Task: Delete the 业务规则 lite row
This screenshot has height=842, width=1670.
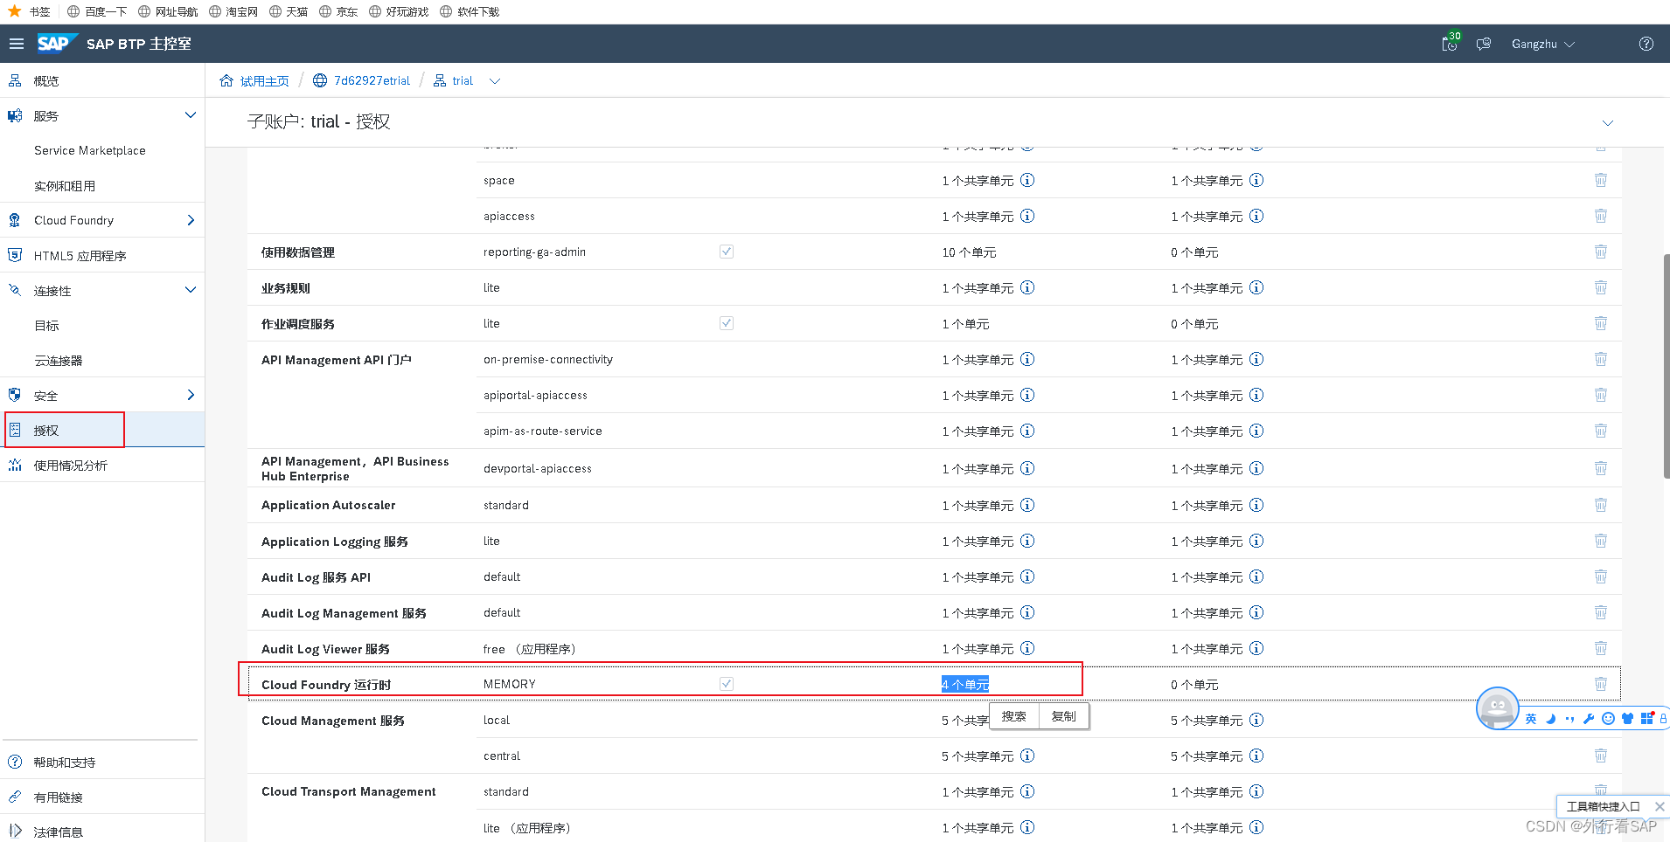Action: (x=1601, y=287)
